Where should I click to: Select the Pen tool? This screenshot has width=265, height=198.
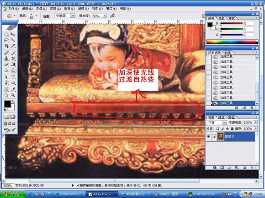pos(6,82)
